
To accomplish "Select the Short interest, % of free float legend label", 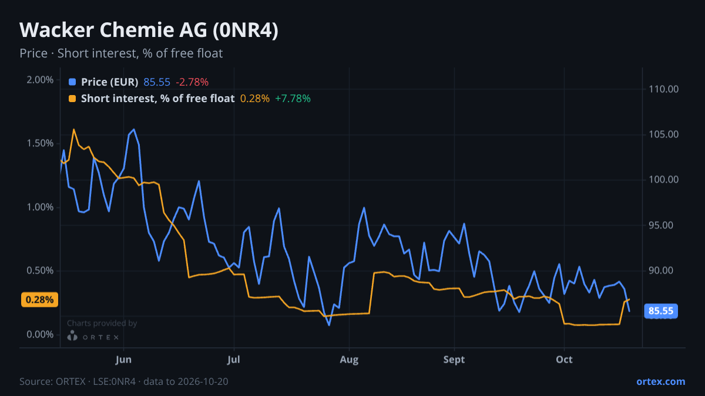I will [158, 99].
